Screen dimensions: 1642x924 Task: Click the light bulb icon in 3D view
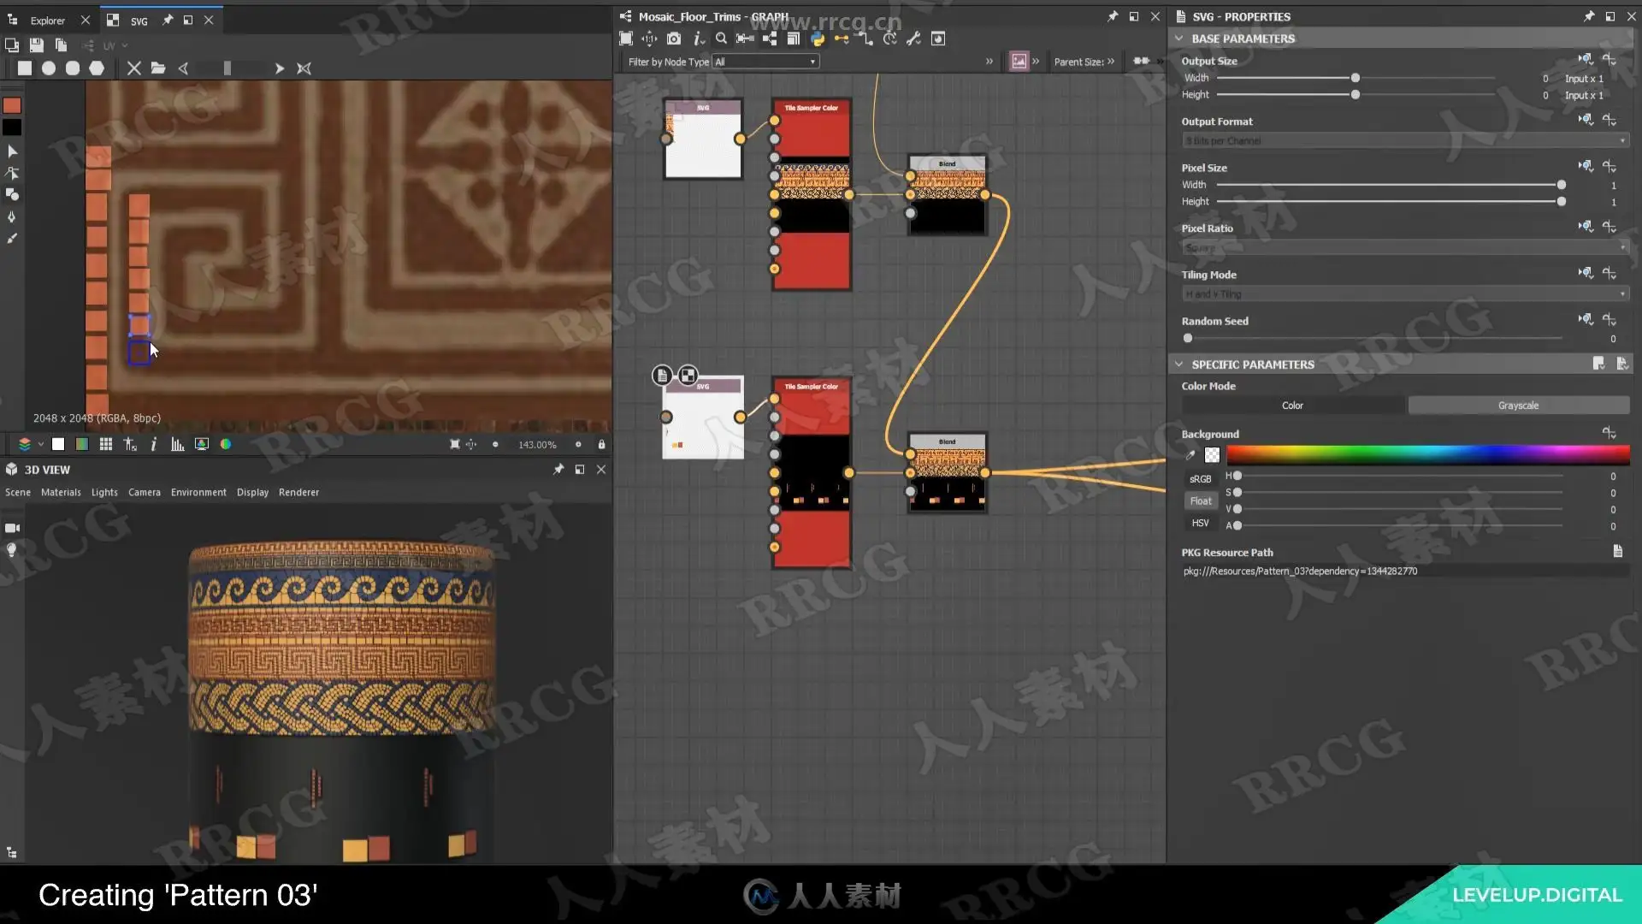[x=12, y=550]
